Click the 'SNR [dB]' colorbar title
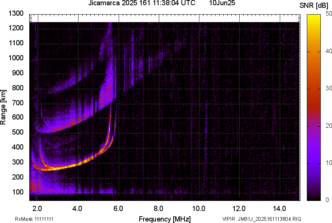The height and width of the screenshot is (223, 332). click(x=314, y=6)
